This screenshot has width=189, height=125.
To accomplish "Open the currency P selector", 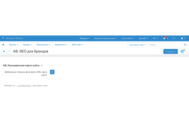I will (174, 38).
